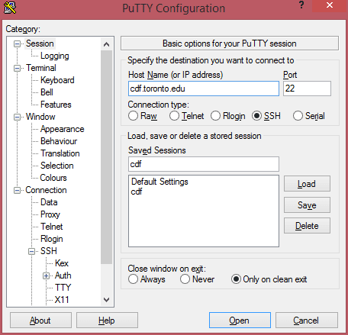The image size is (348, 335).
Task: Close the PuTTY Configuration window
Action: point(330,5)
